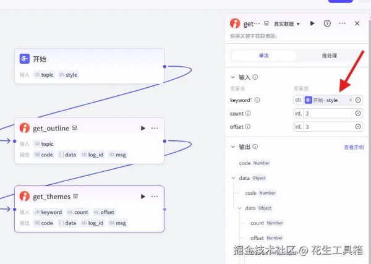
Task: Open variable selector for keyword field
Action: 358,100
